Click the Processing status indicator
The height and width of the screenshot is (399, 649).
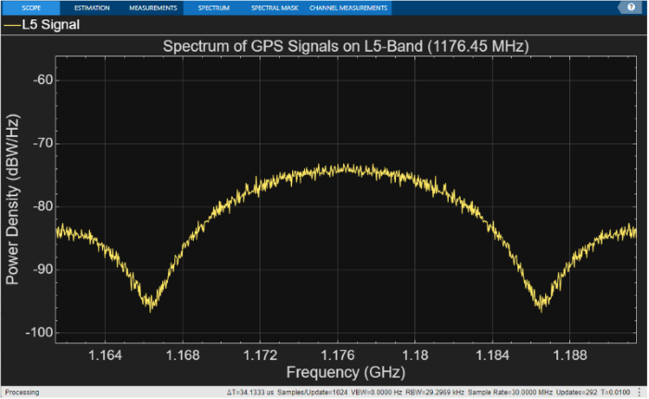click(x=22, y=393)
